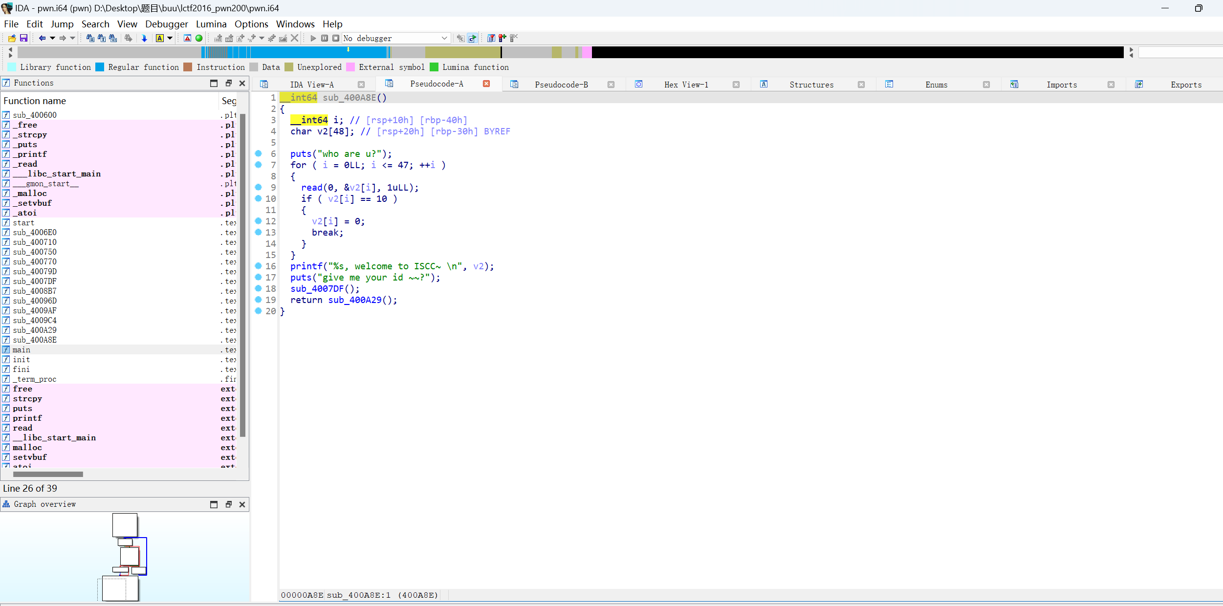Click the make ASCII string icon
1223x606 pixels.
click(x=240, y=38)
